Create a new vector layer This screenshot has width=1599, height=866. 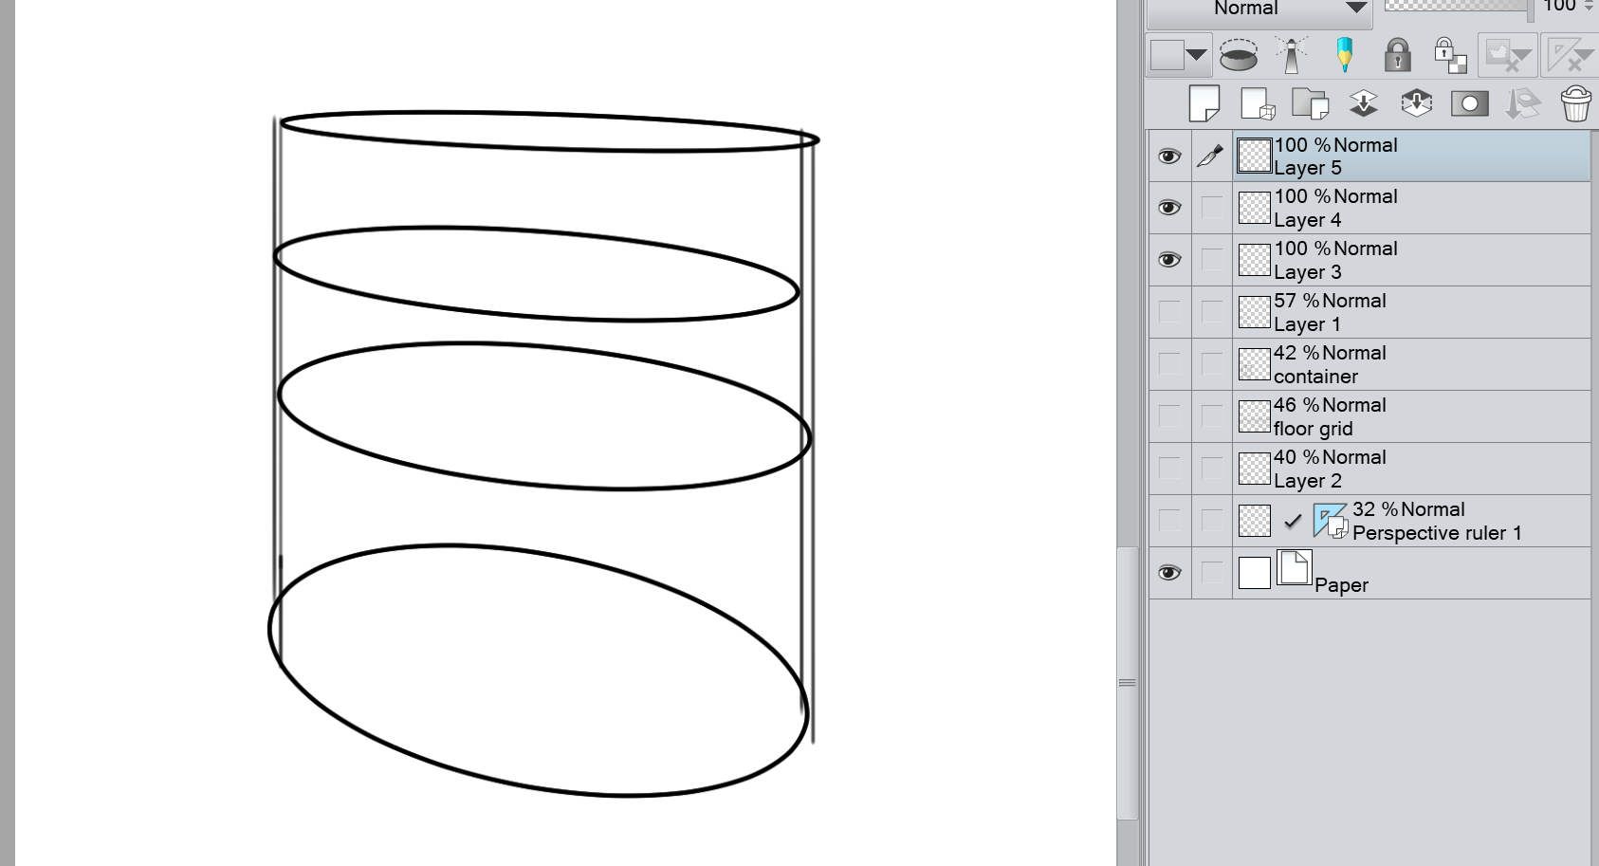(x=1258, y=104)
